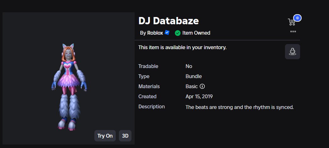Click the blue verified badge beside Roblox
Image resolution: width=329 pixels, height=148 pixels.
[167, 32]
